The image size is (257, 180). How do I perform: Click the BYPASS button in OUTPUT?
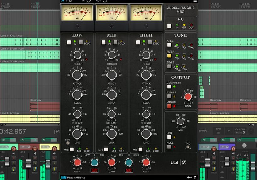[x=169, y=97]
